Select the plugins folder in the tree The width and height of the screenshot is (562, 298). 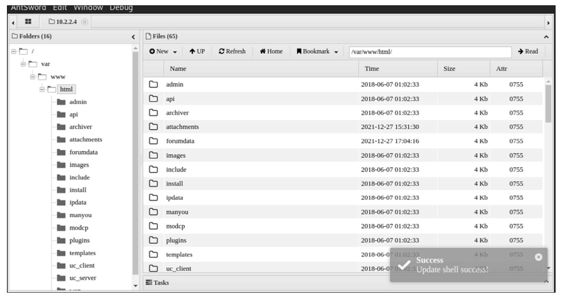tap(80, 241)
